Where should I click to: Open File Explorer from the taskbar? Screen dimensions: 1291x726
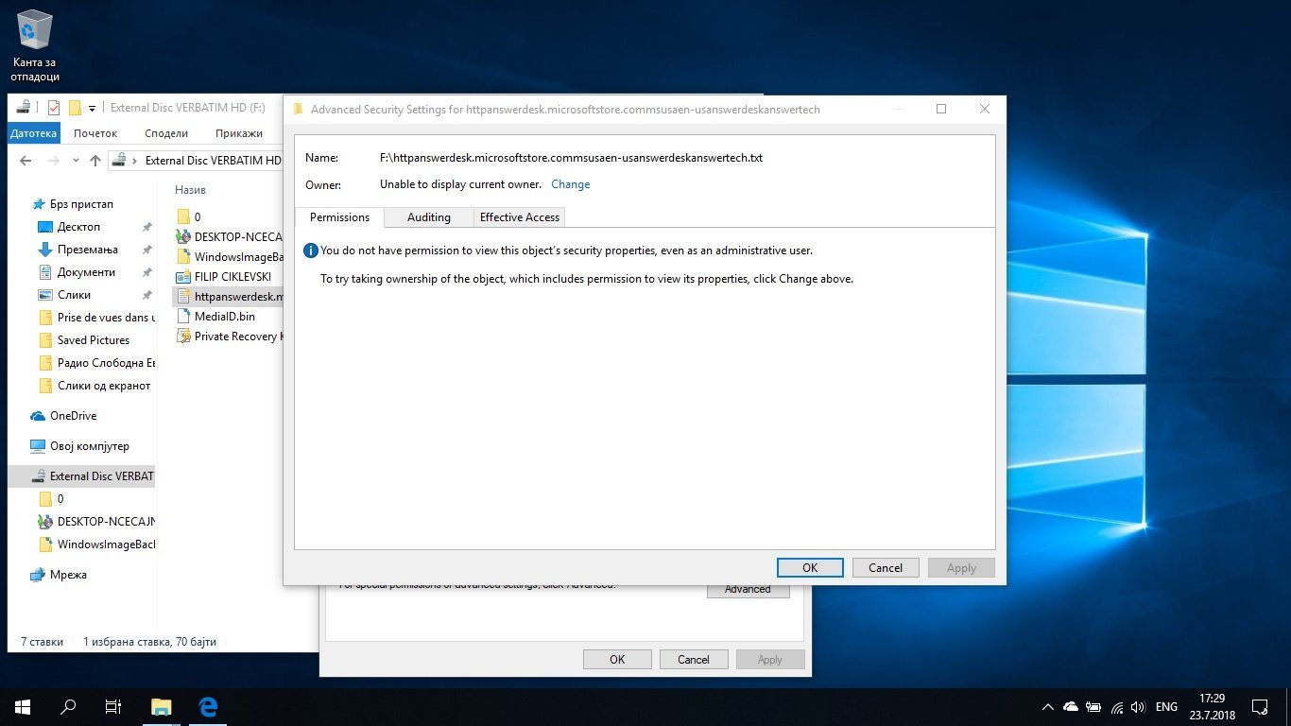pyautogui.click(x=162, y=707)
